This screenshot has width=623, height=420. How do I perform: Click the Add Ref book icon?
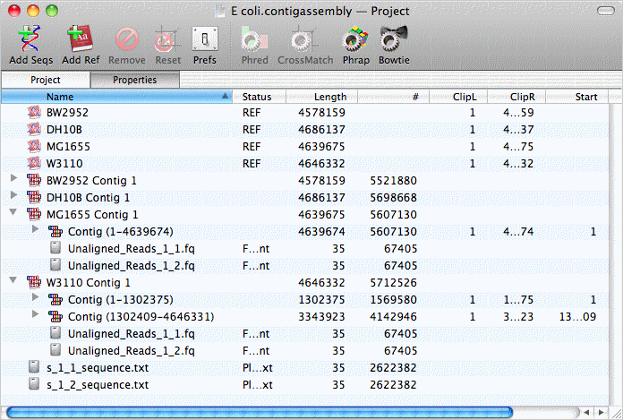81,39
